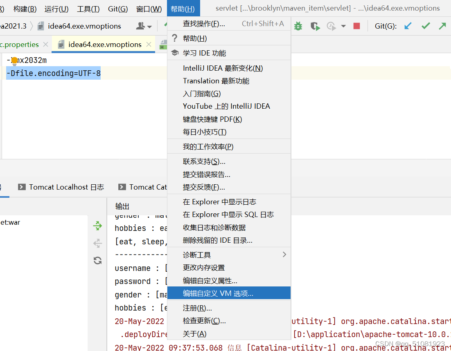451x351 pixels.
Task: Open the 窗口(W) menu
Action: tap(149, 9)
